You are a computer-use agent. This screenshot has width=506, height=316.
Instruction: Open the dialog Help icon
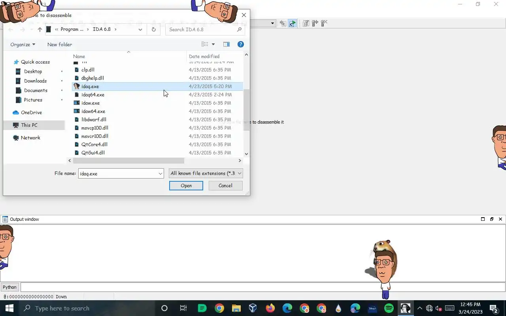point(241,45)
